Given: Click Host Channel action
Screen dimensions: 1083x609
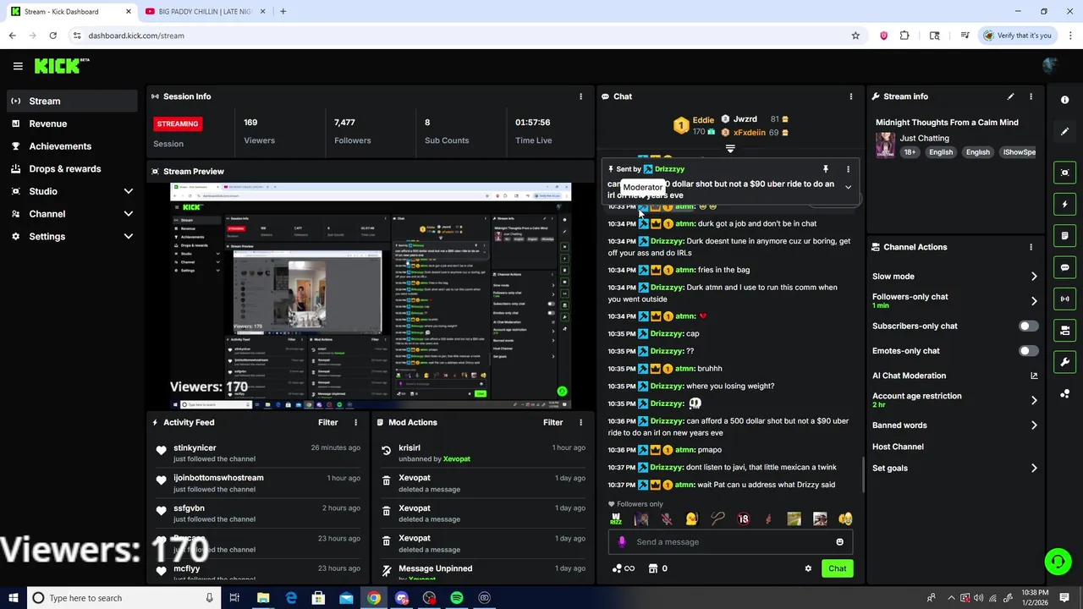Looking at the screenshot, I should point(898,447).
